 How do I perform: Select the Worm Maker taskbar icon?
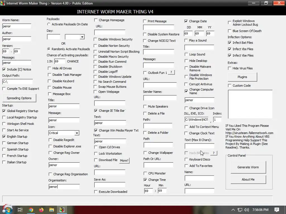(62, 210)
